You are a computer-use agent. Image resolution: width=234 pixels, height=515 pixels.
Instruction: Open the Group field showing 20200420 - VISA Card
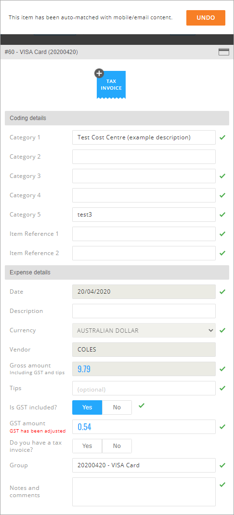(144, 465)
